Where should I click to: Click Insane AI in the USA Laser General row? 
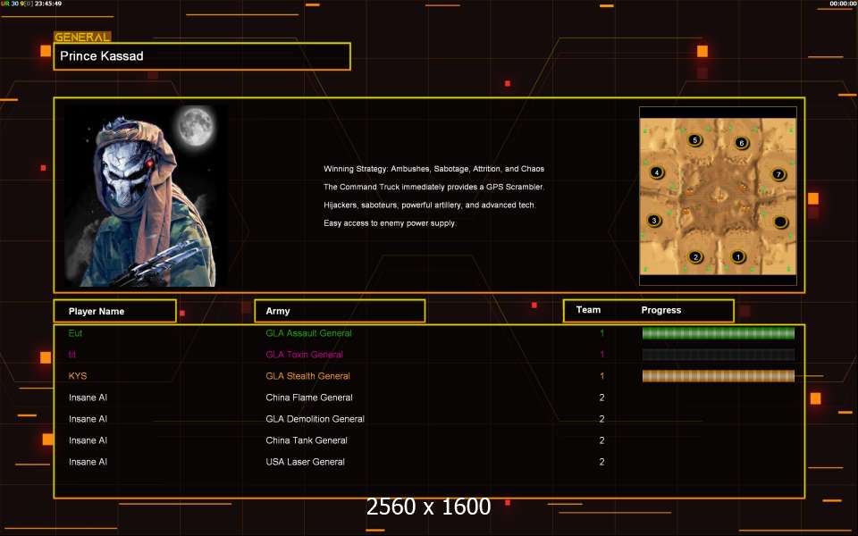click(88, 462)
